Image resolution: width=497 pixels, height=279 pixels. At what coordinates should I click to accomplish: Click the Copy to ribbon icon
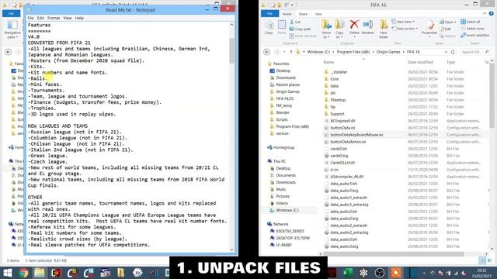[x=339, y=29]
